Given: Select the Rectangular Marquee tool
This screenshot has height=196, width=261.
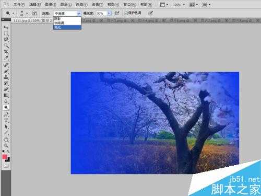Looking at the screenshot, I should tap(6, 33).
